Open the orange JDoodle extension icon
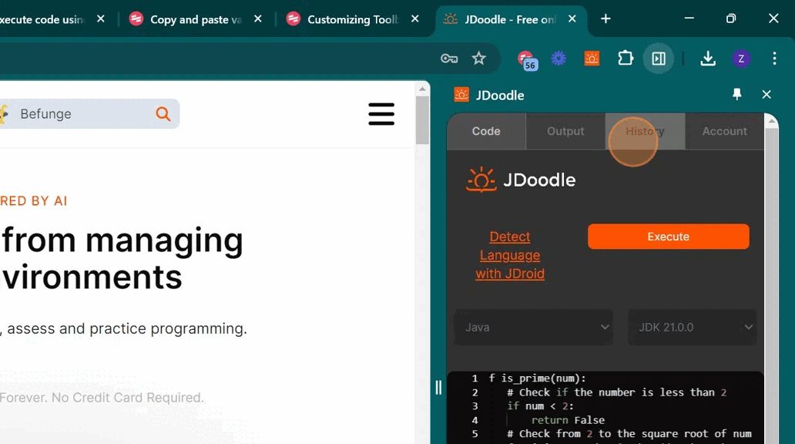 click(592, 59)
